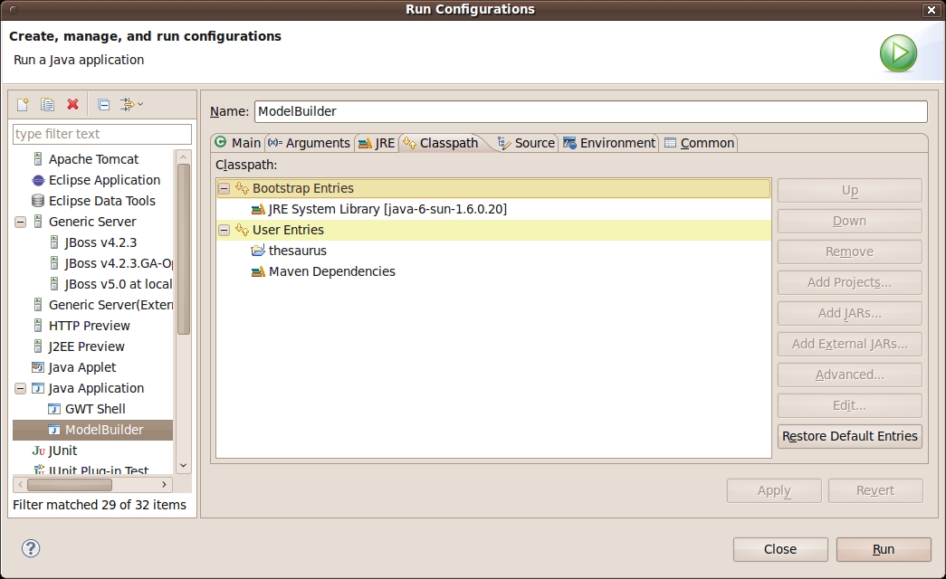Open the Common tab

699,143
